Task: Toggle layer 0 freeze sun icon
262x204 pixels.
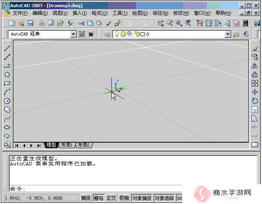Action: pos(123,34)
